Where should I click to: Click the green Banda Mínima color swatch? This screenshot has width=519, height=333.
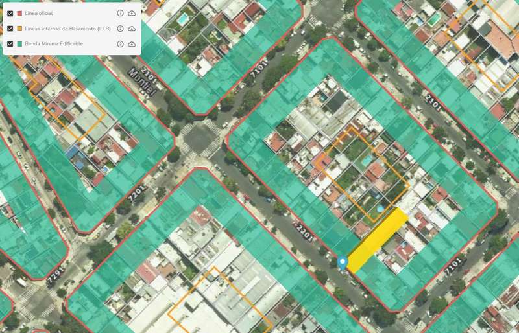[x=19, y=44]
